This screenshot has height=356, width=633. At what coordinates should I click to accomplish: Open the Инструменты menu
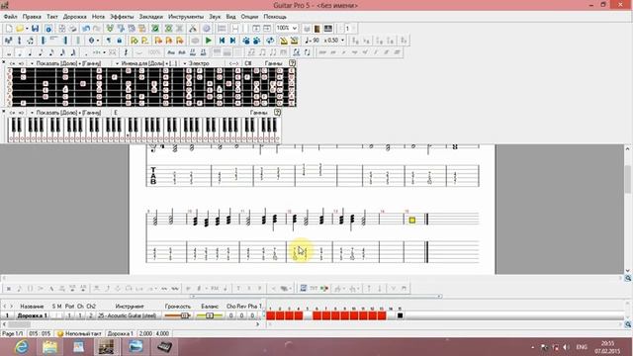[186, 17]
